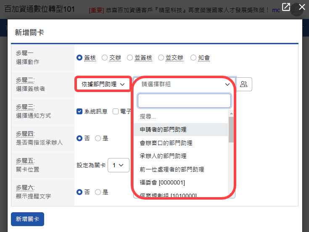This screenshot has width=309, height=232.
Task: Select 福委會 [0000001] from the list
Action: 181,182
